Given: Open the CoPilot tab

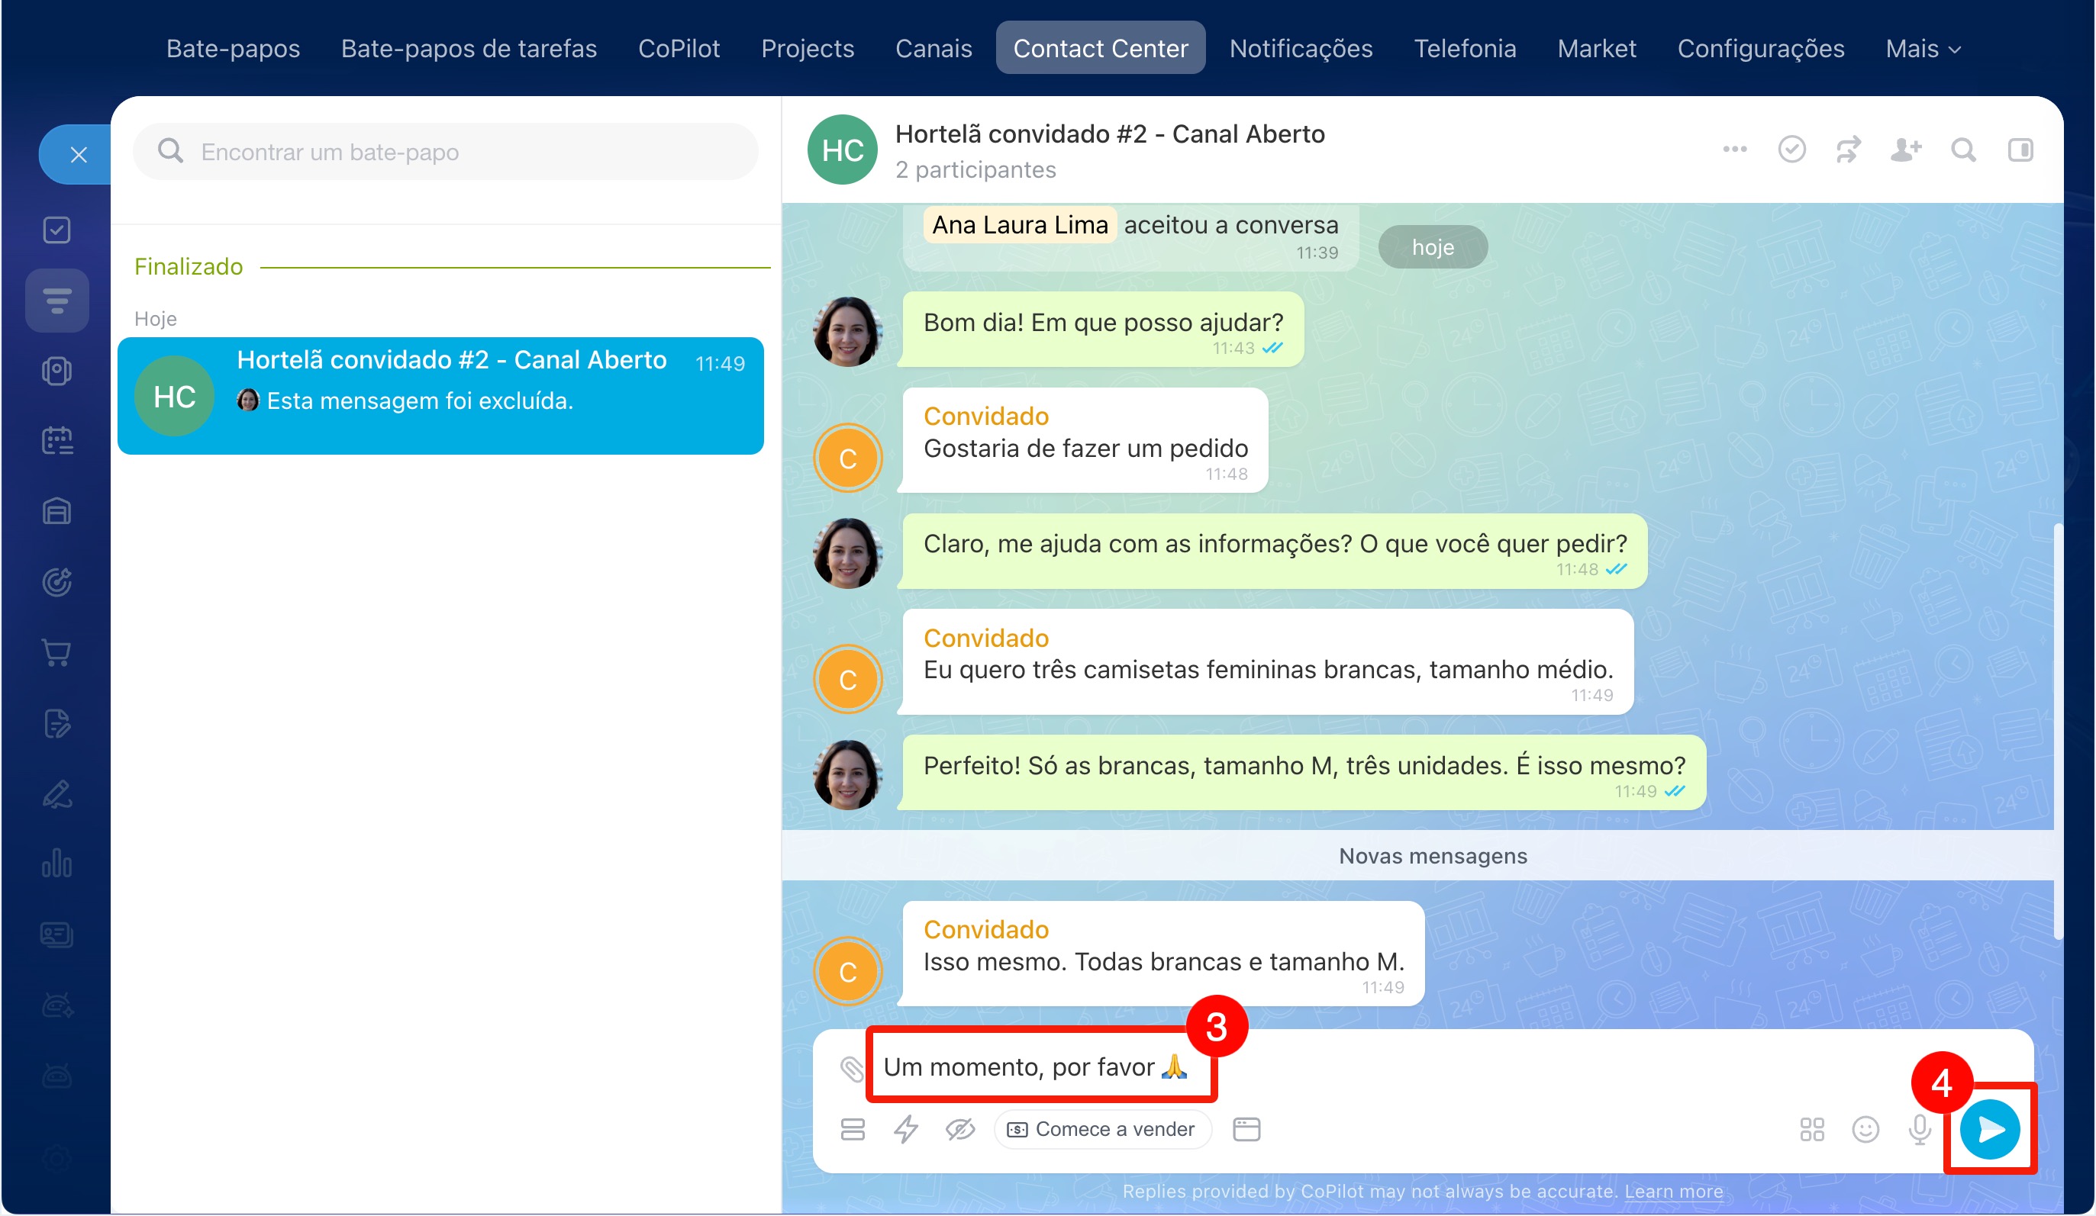Looking at the screenshot, I should coord(679,48).
